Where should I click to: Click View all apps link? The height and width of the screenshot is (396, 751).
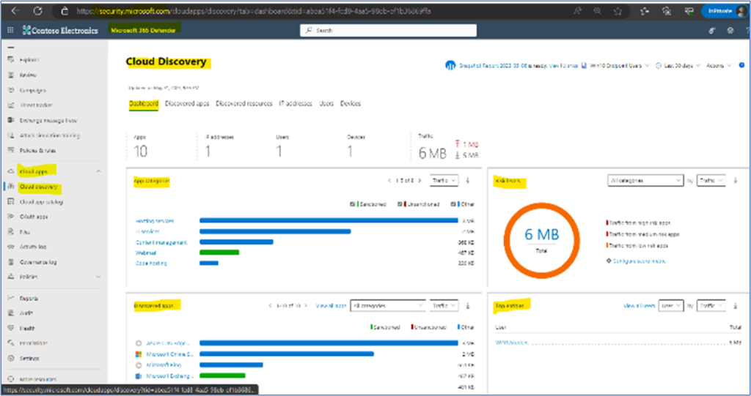tap(330, 305)
